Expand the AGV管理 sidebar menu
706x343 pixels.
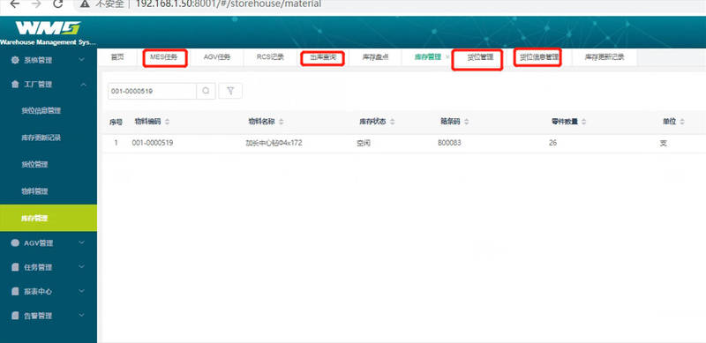point(49,243)
